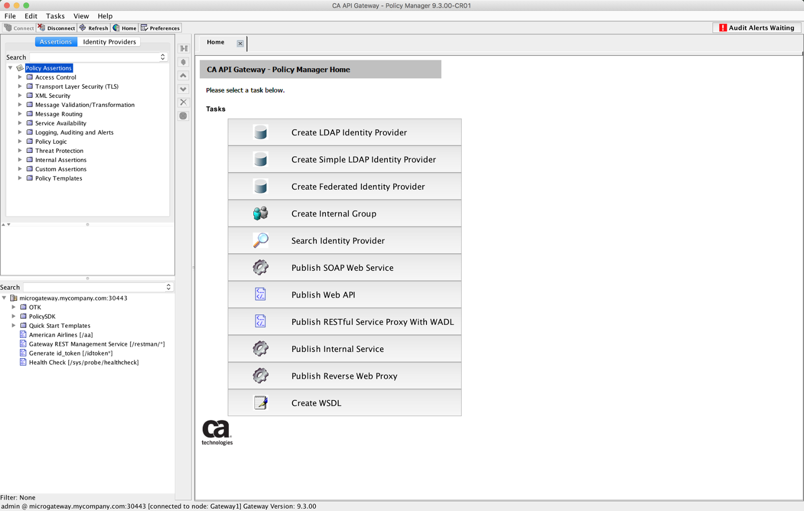
Task: Expand the Access Control folder
Action: [20, 77]
